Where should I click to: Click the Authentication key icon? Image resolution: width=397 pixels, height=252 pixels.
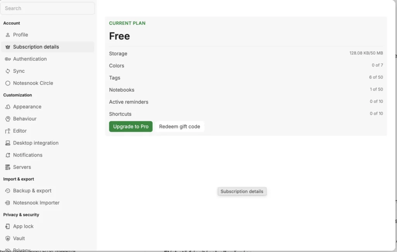8,59
